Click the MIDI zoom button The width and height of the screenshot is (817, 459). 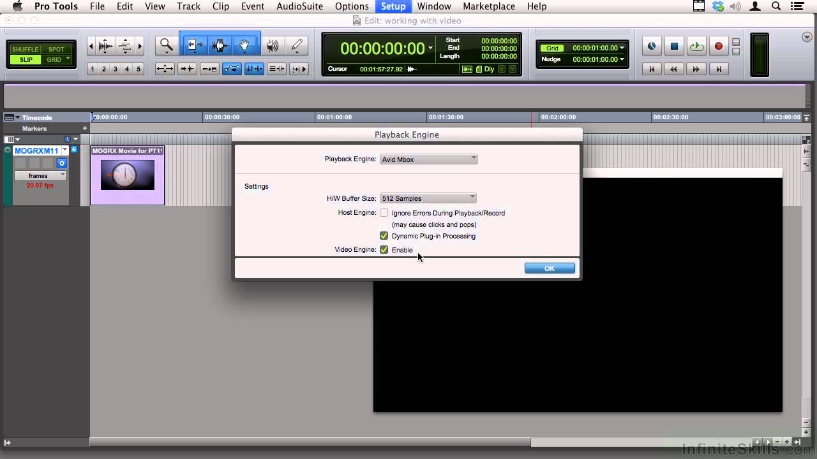tap(125, 46)
